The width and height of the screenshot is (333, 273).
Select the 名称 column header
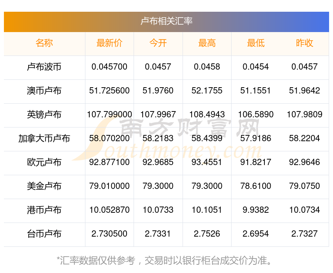(x=44, y=43)
